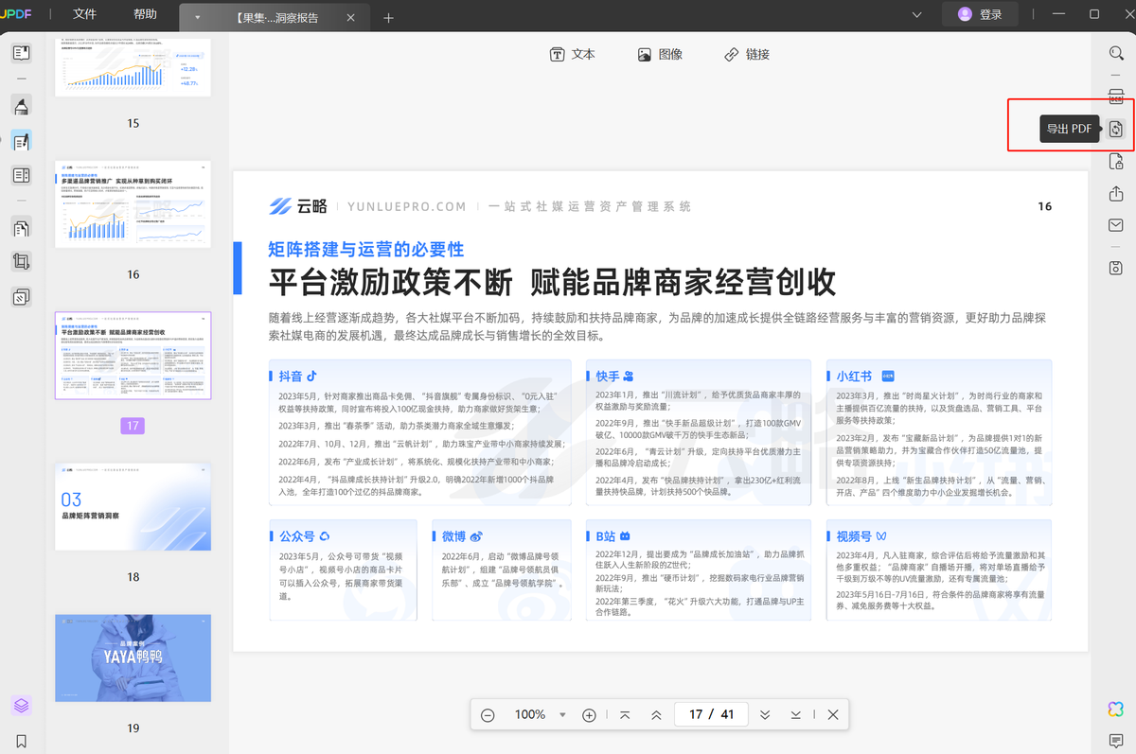Open the search magnifier icon at top right

1116,53
